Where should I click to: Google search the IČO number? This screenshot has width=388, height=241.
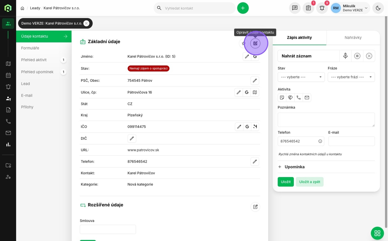coord(247,127)
